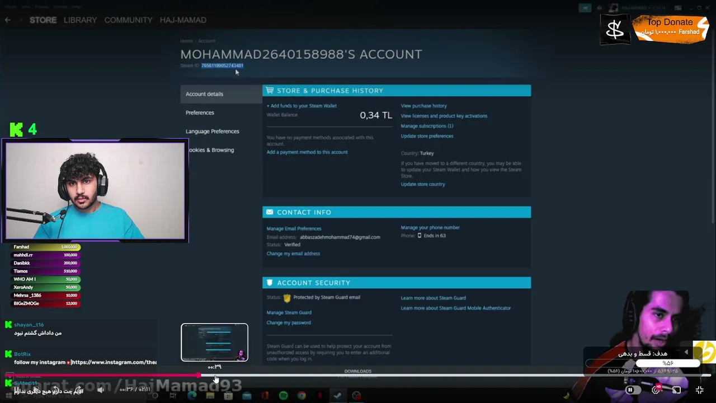This screenshot has height=403, width=716.
Task: Click the BotRix username in chat
Action: point(22,354)
